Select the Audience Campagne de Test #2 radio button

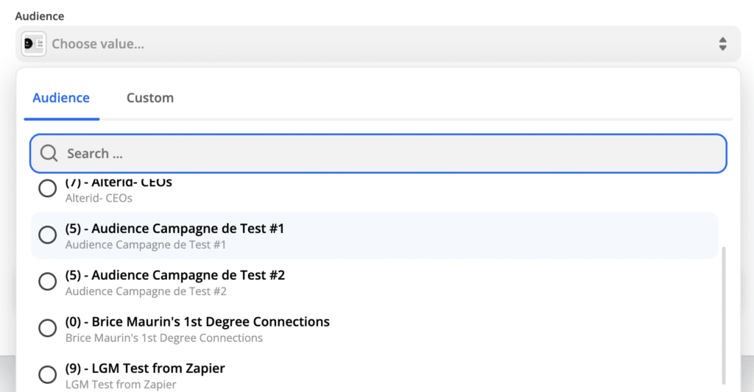point(48,282)
